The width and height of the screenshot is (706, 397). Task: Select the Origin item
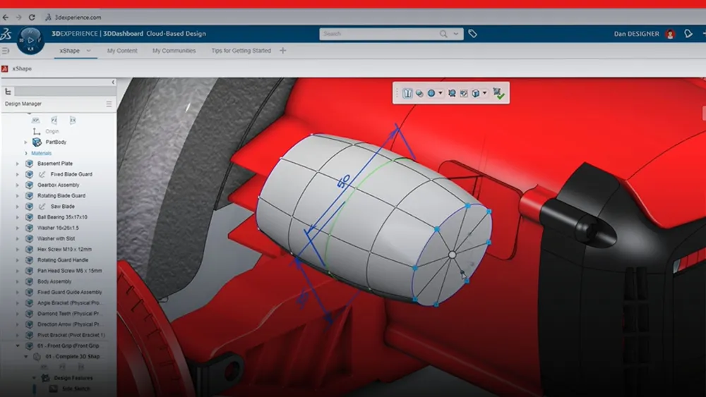pos(52,131)
